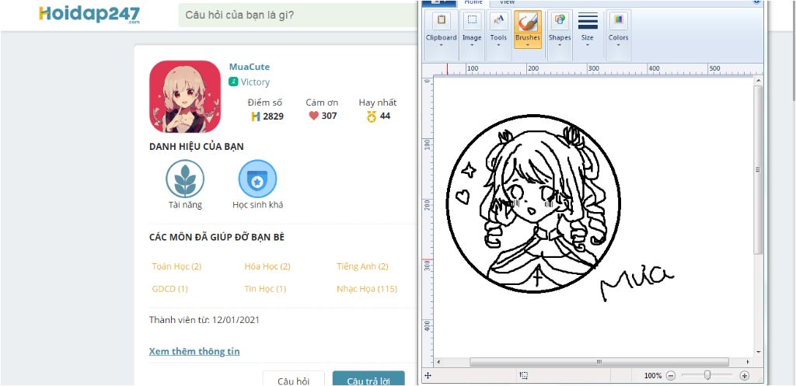
Task: Click the horizontal scrollbar right arrow in Paint
Action: [749, 362]
